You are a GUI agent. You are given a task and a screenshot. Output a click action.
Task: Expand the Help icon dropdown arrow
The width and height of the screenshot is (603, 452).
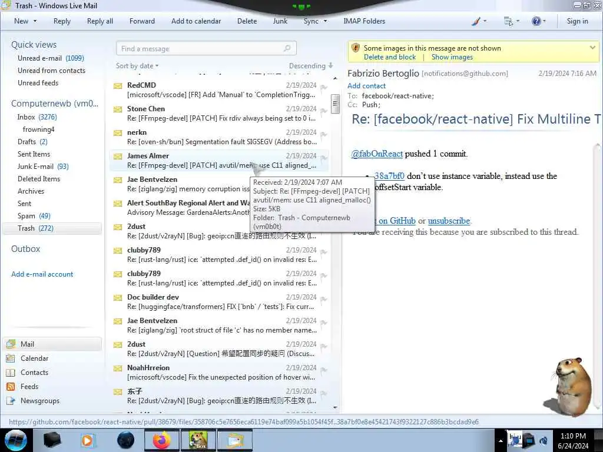pos(544,21)
